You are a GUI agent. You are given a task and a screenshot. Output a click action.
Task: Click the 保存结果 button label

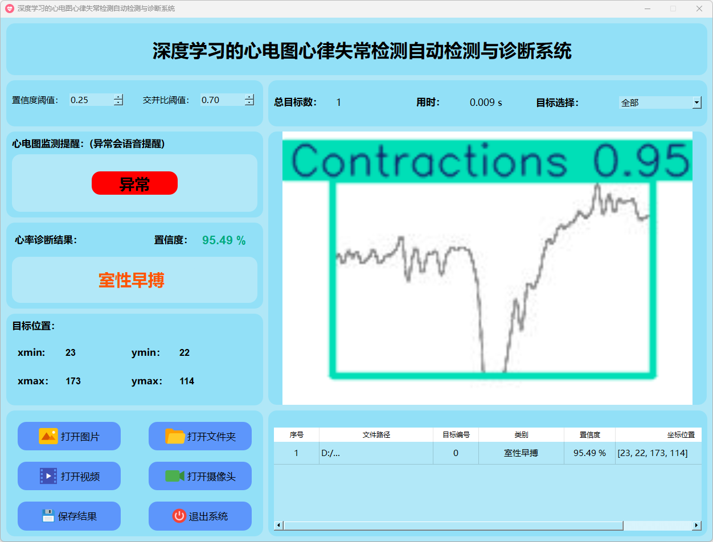click(x=77, y=516)
